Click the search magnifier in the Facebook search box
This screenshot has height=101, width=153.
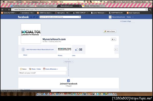tap(80, 17)
